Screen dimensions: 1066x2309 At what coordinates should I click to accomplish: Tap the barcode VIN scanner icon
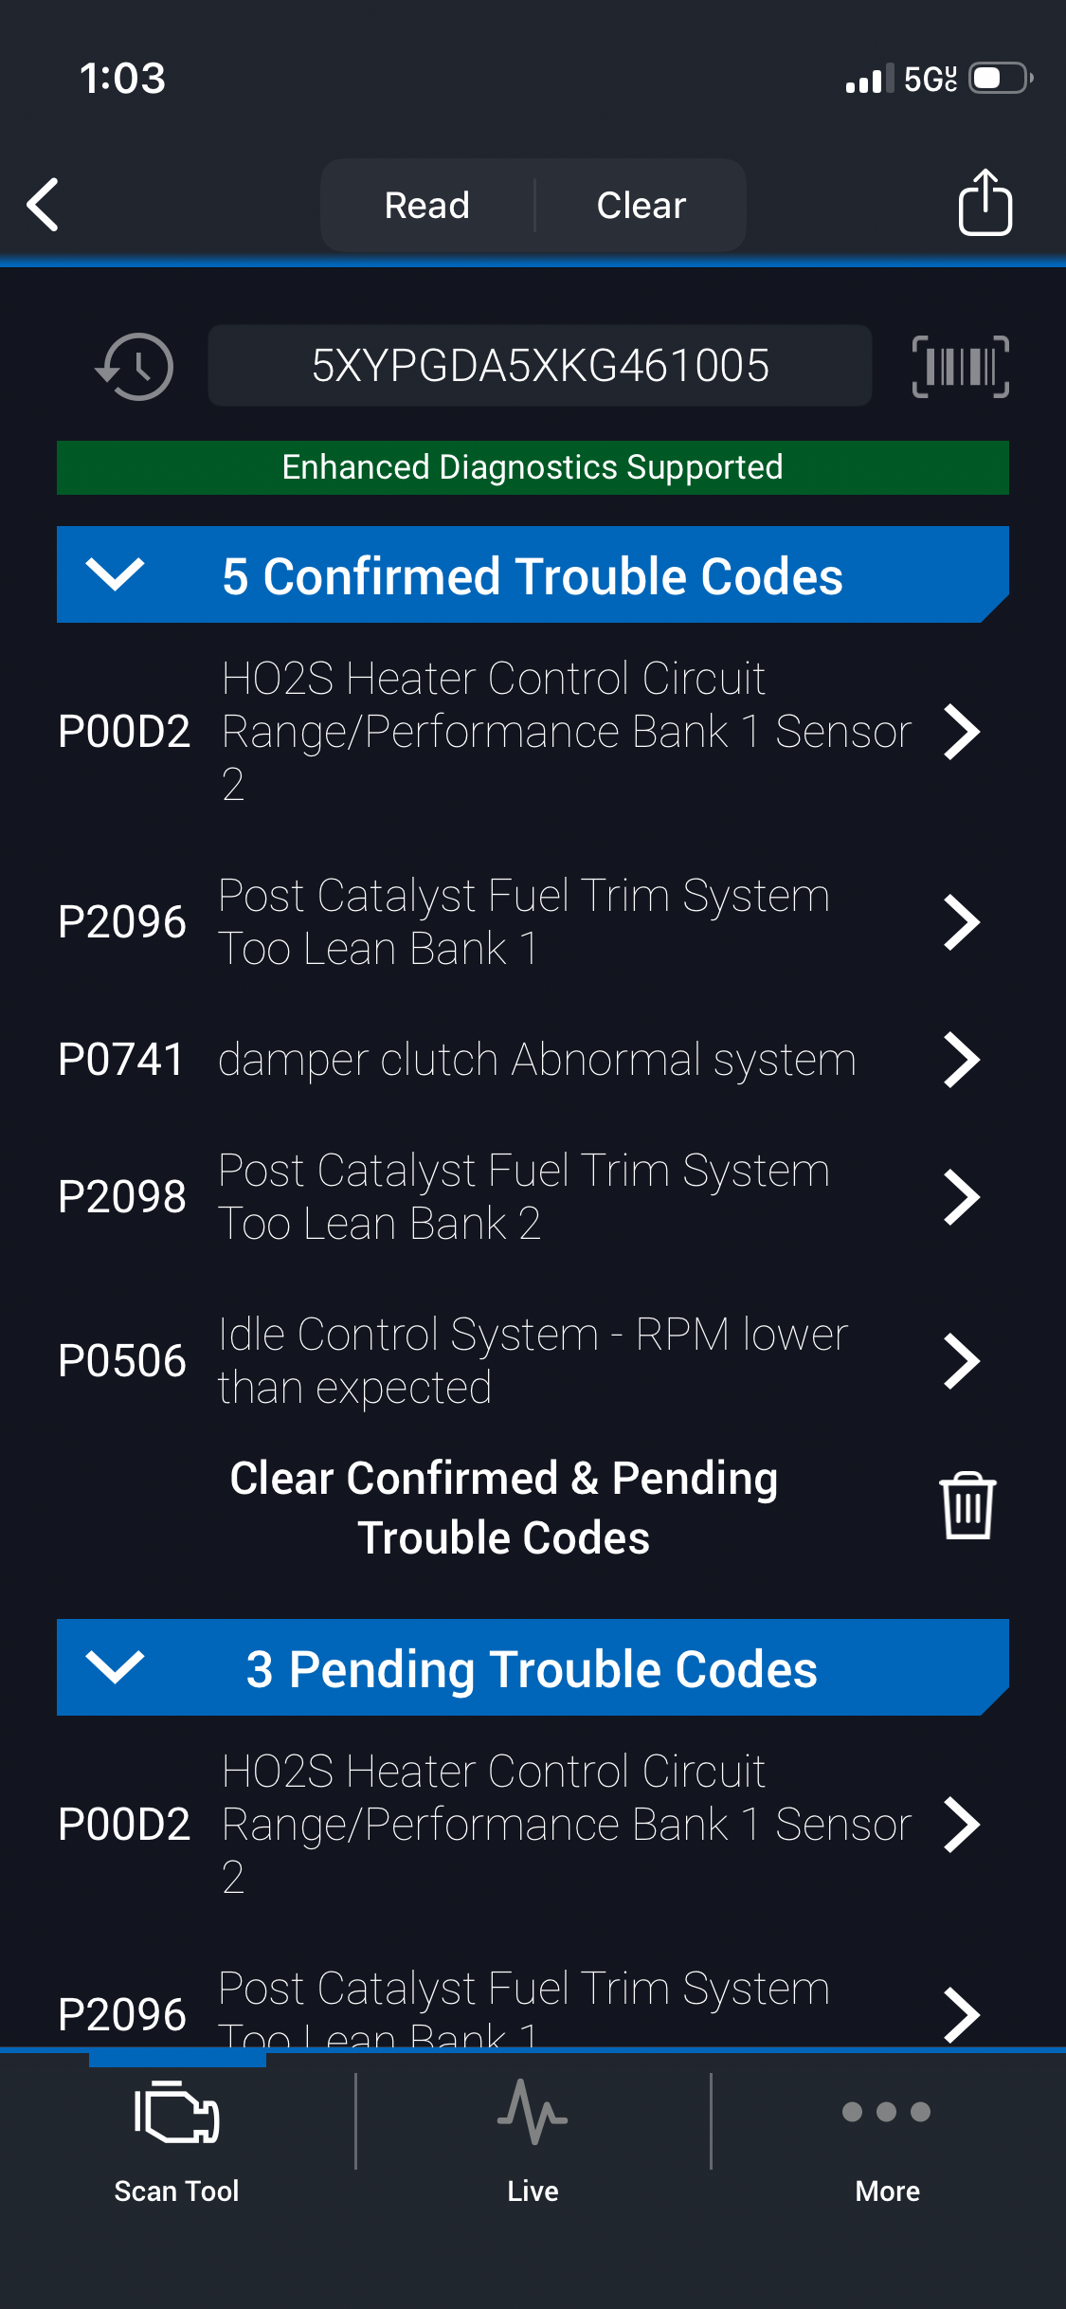[960, 367]
